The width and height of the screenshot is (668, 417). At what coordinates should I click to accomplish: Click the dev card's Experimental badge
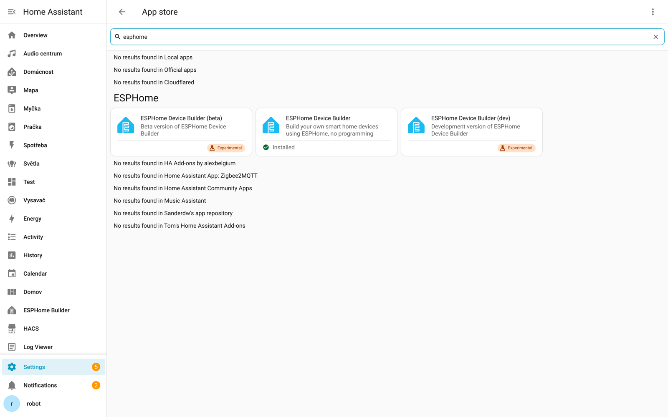pos(516,148)
